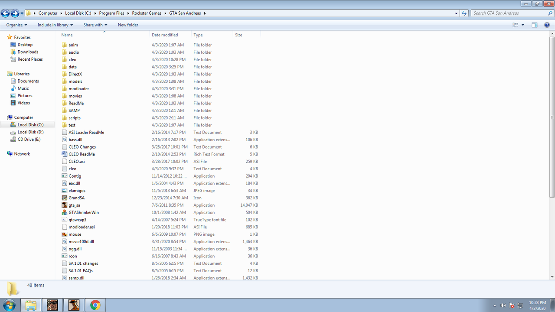Click Local Disk (C:) in the breadcrumb path
555x312 pixels.
pos(78,13)
